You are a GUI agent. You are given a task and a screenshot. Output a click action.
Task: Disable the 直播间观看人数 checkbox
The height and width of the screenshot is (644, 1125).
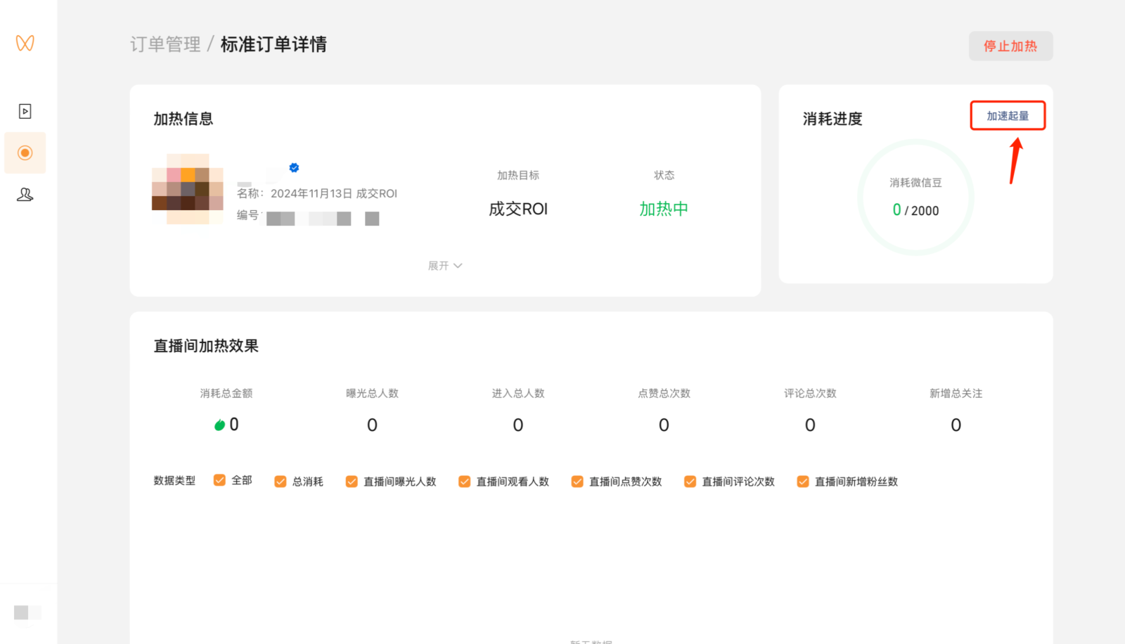click(464, 482)
